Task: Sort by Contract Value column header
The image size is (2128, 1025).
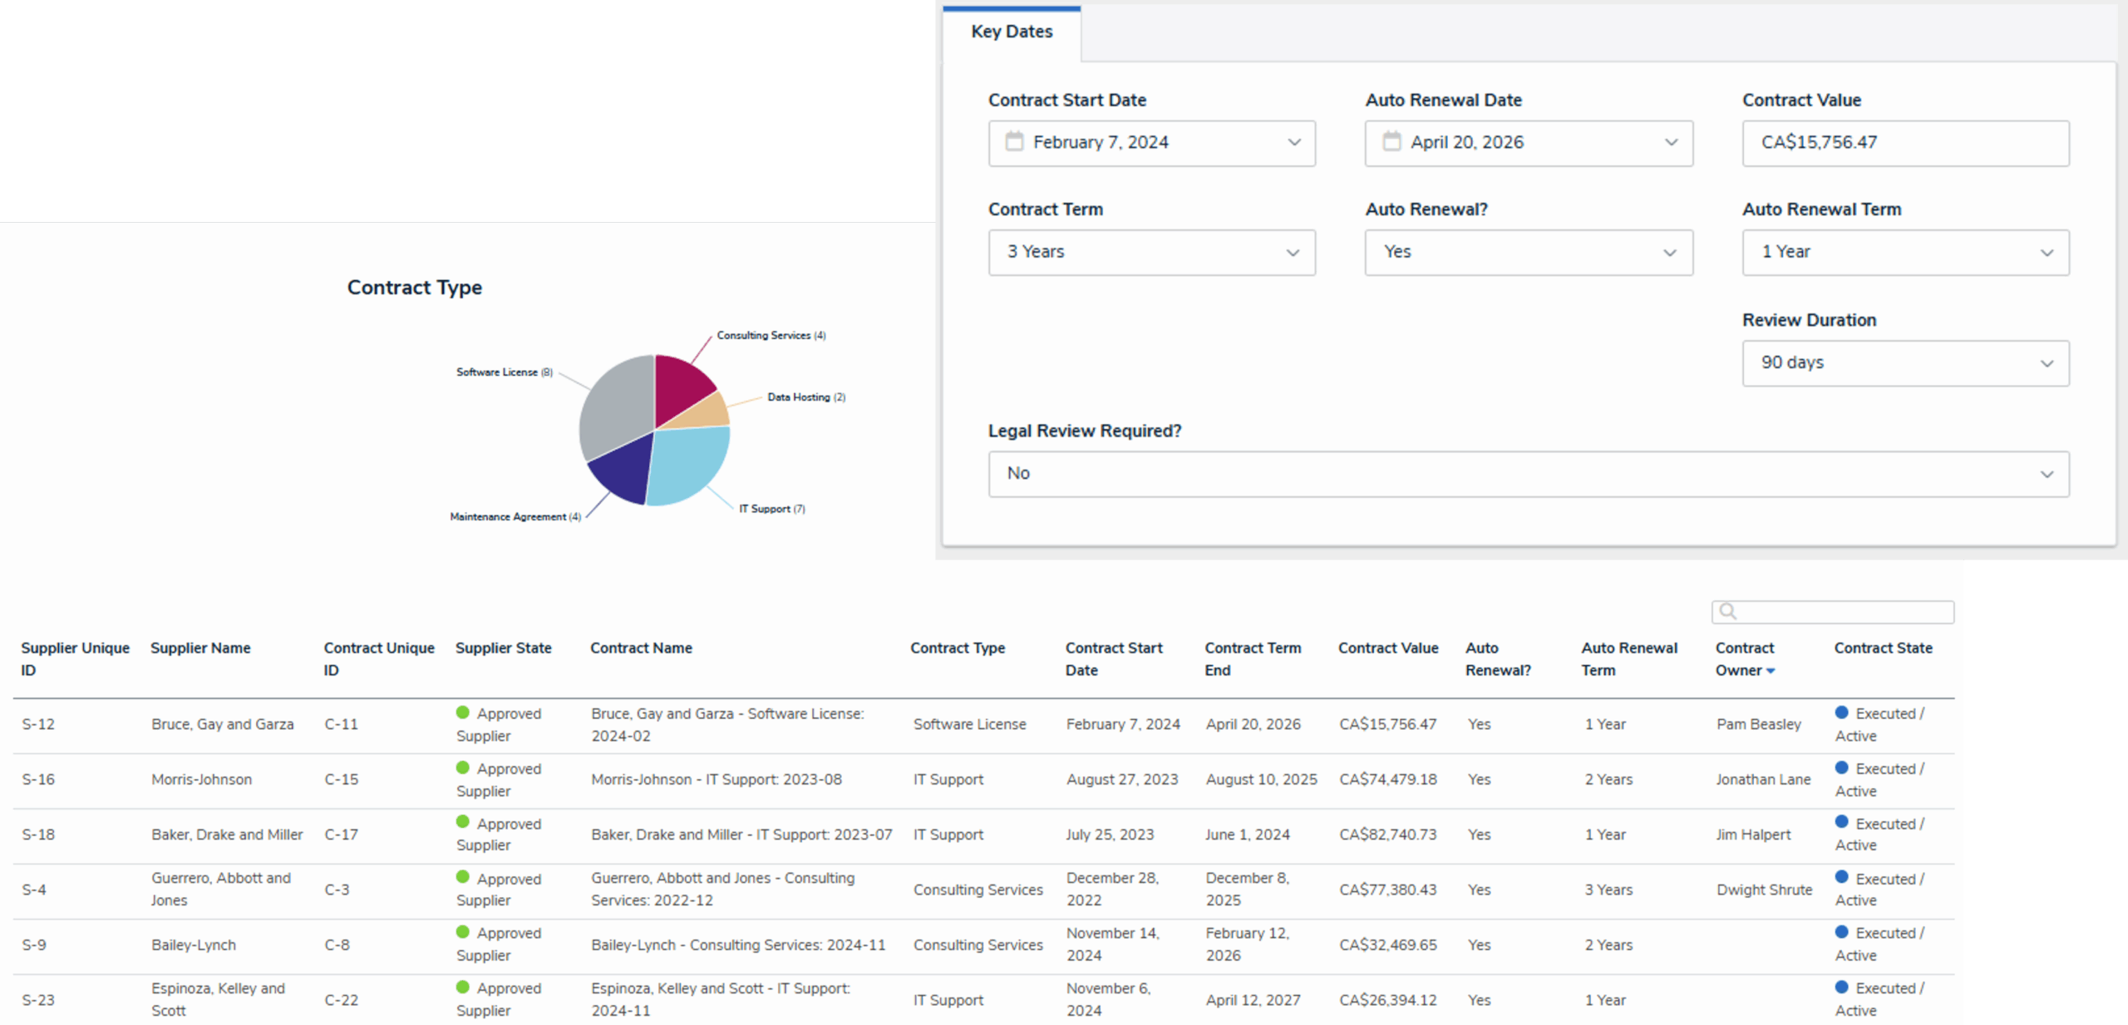Action: (1387, 648)
